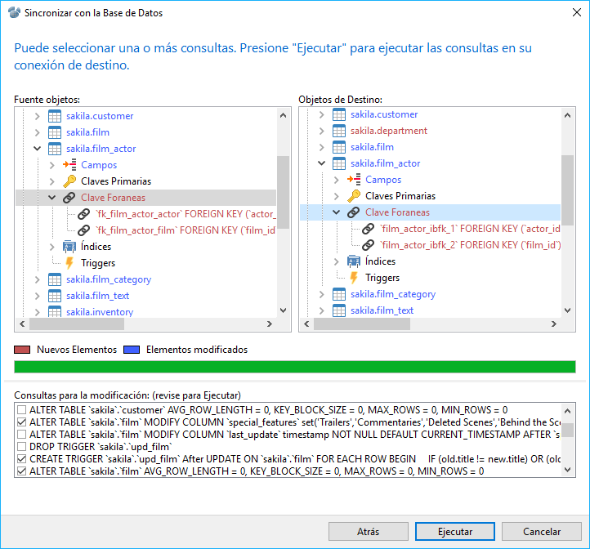Click the blue Elementos modificados legend swatch
The width and height of the screenshot is (590, 549).
tap(132, 350)
